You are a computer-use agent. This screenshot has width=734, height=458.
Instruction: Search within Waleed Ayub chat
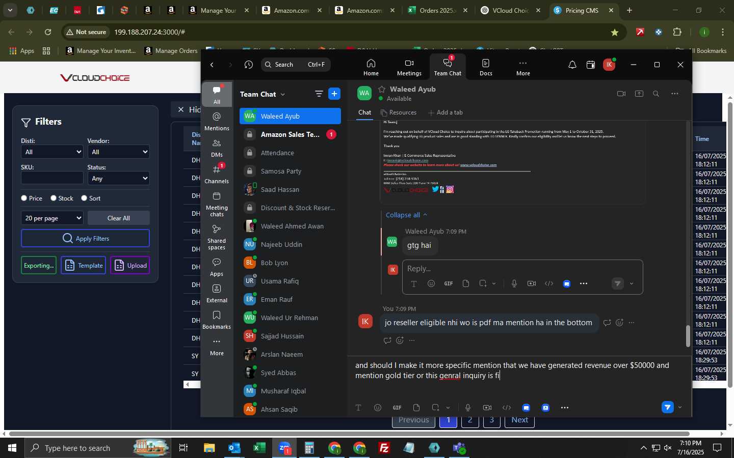[657, 94]
